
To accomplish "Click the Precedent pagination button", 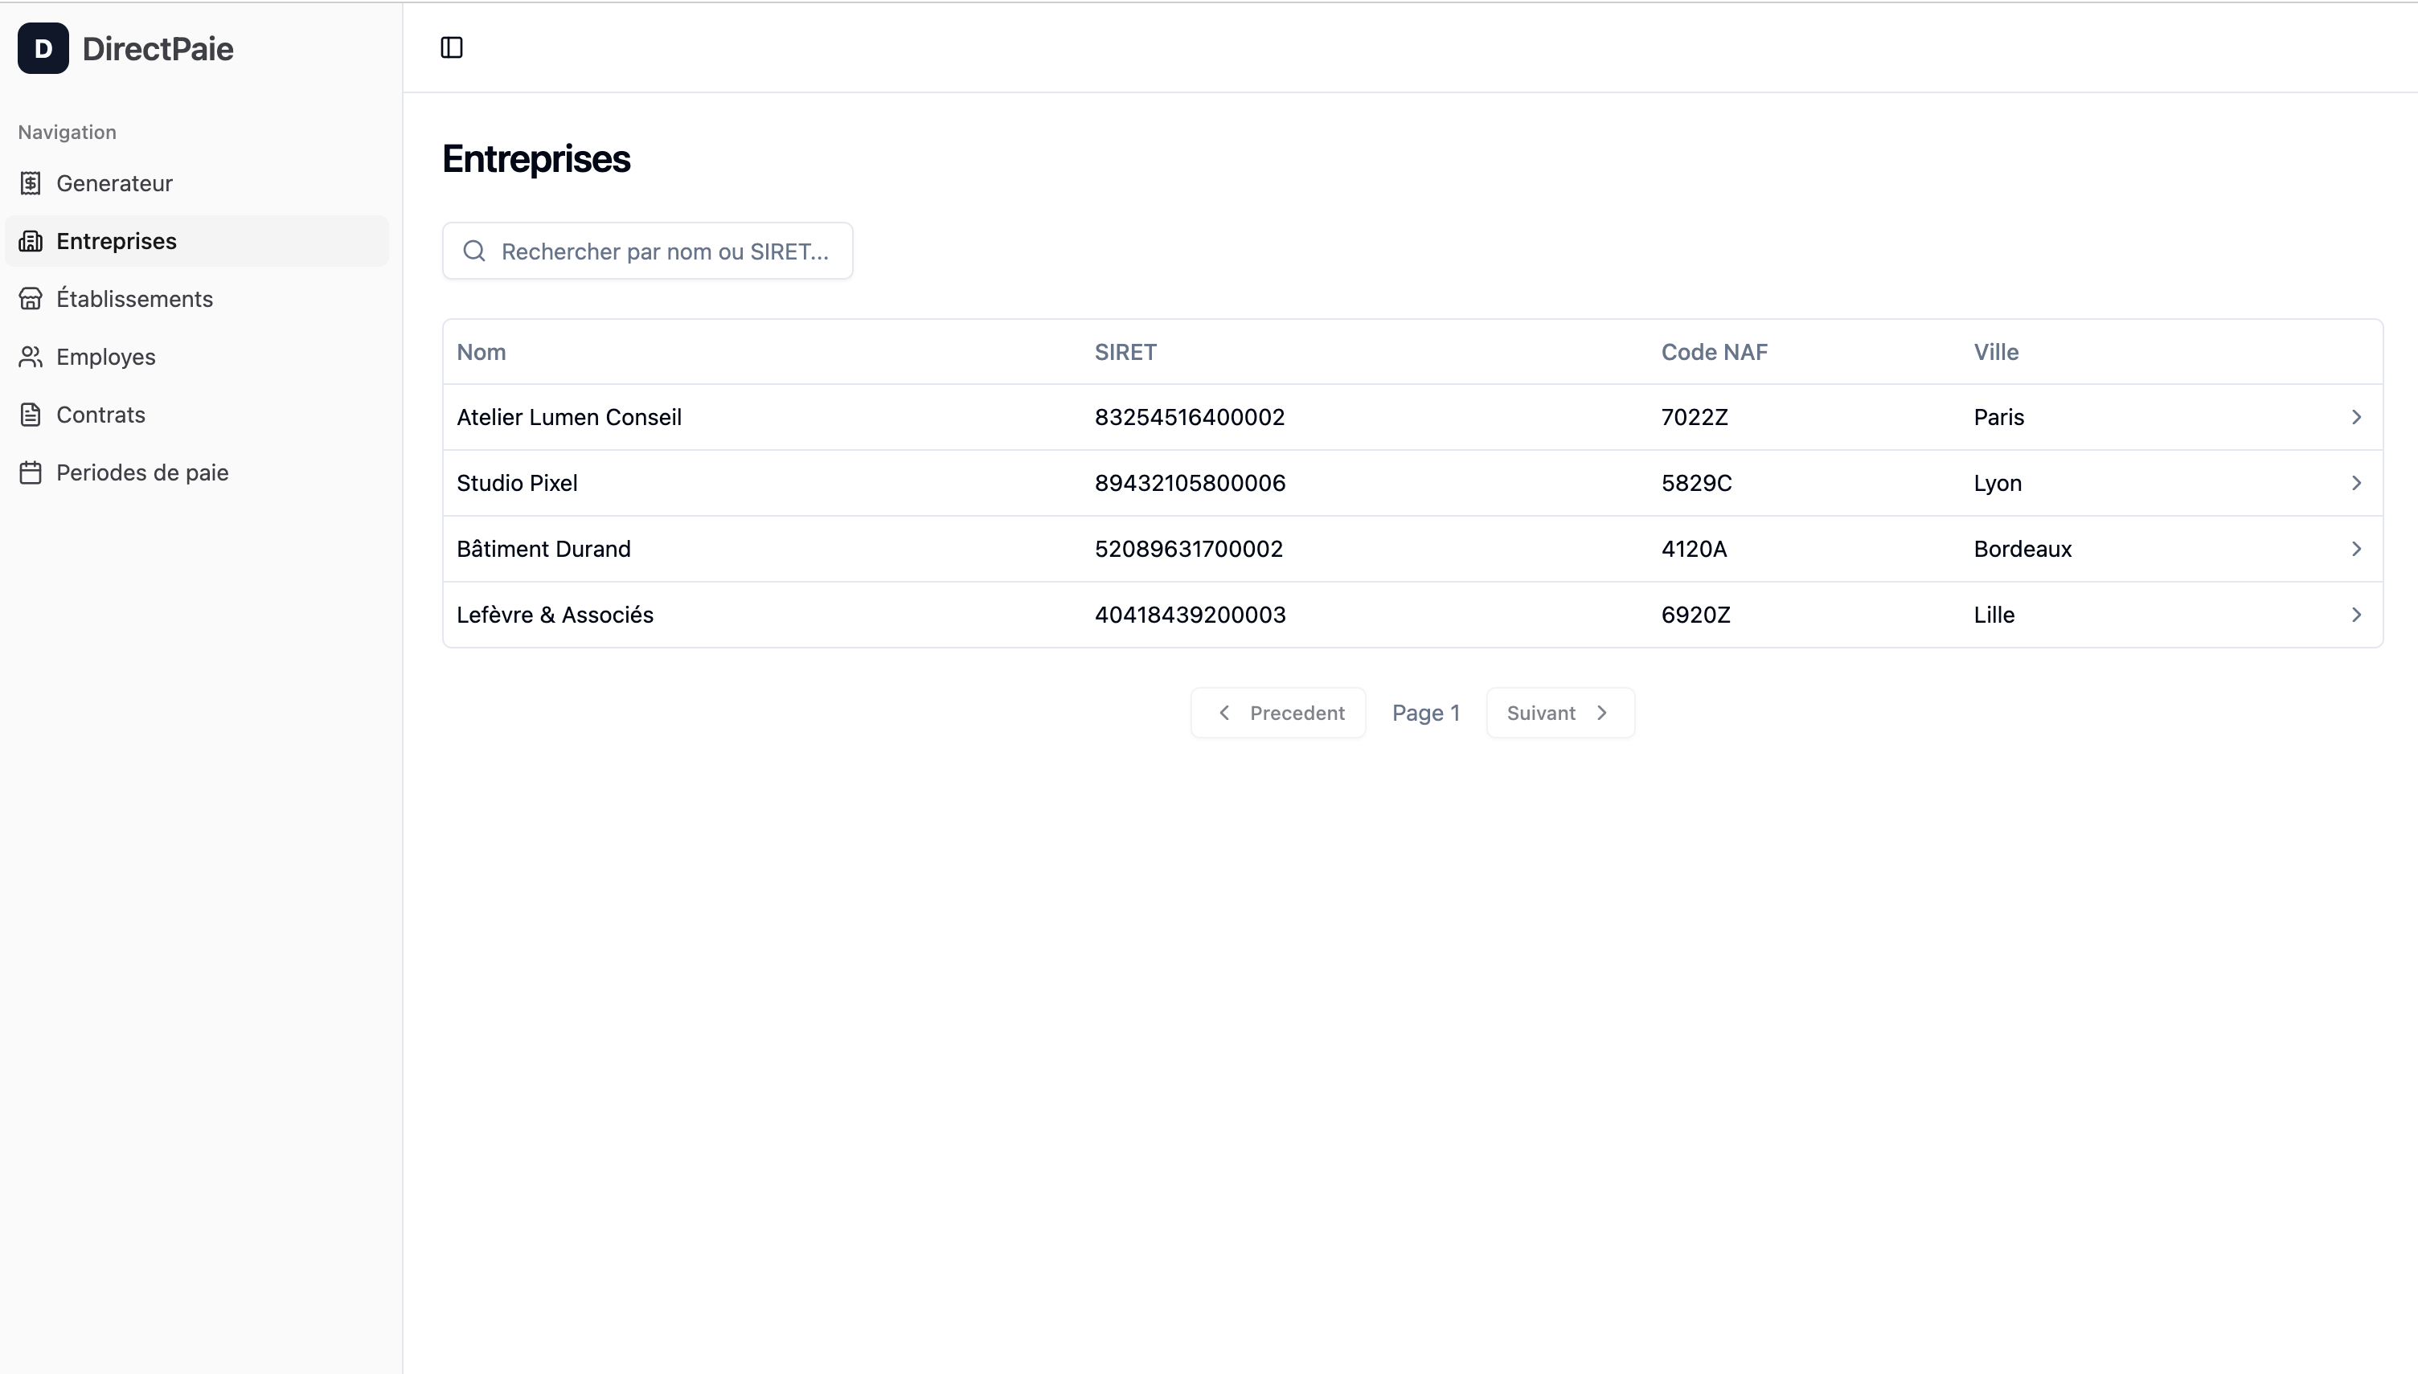I will tap(1278, 714).
